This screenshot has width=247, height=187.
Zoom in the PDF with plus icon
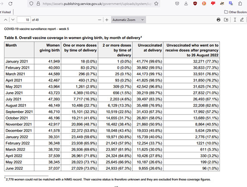107,20
